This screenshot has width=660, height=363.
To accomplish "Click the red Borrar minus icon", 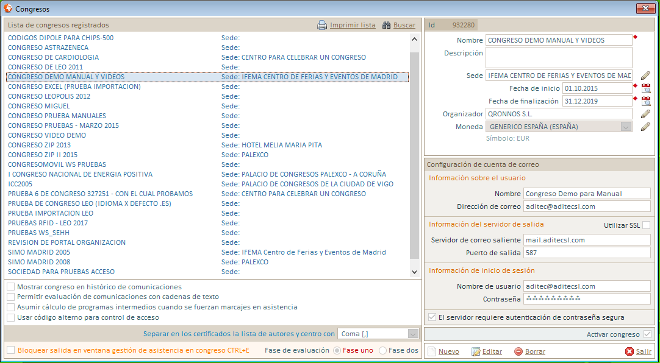I will click(x=518, y=351).
